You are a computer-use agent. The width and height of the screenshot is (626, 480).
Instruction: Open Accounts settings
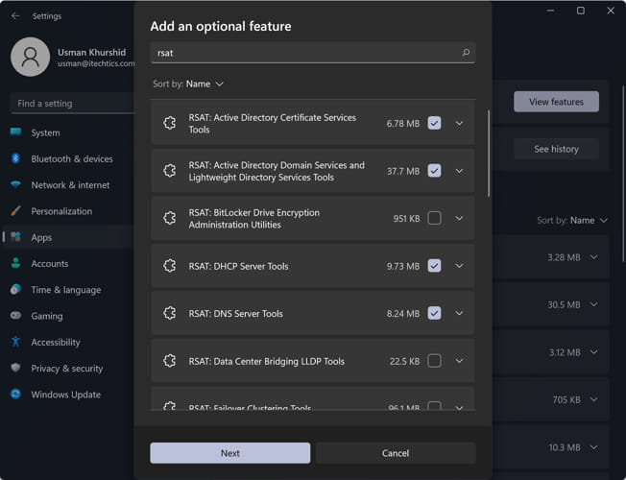(68, 264)
